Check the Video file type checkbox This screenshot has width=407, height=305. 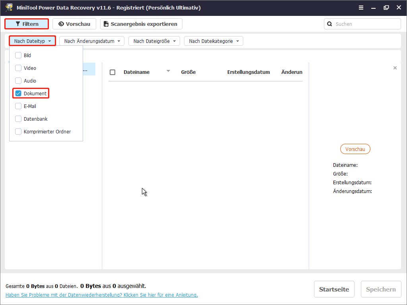point(18,68)
